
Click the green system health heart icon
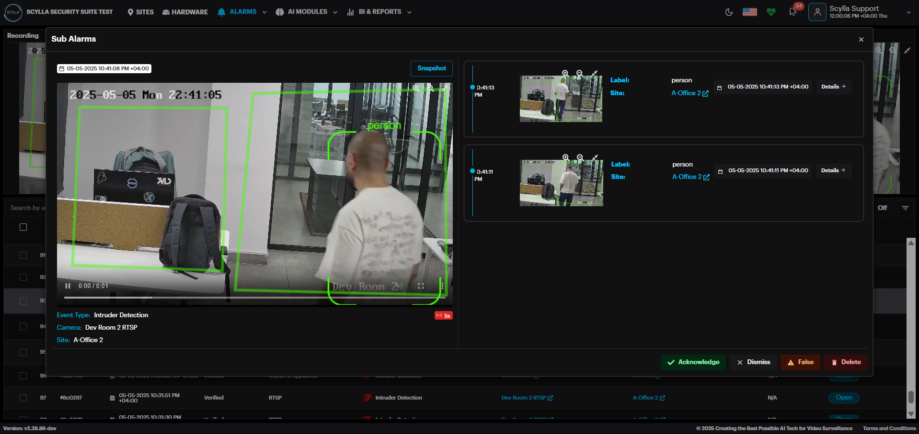coord(771,12)
